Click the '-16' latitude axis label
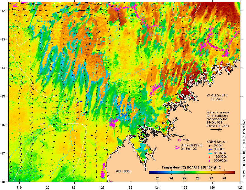The width and height of the screenshot is (246, 190). pos(3,125)
